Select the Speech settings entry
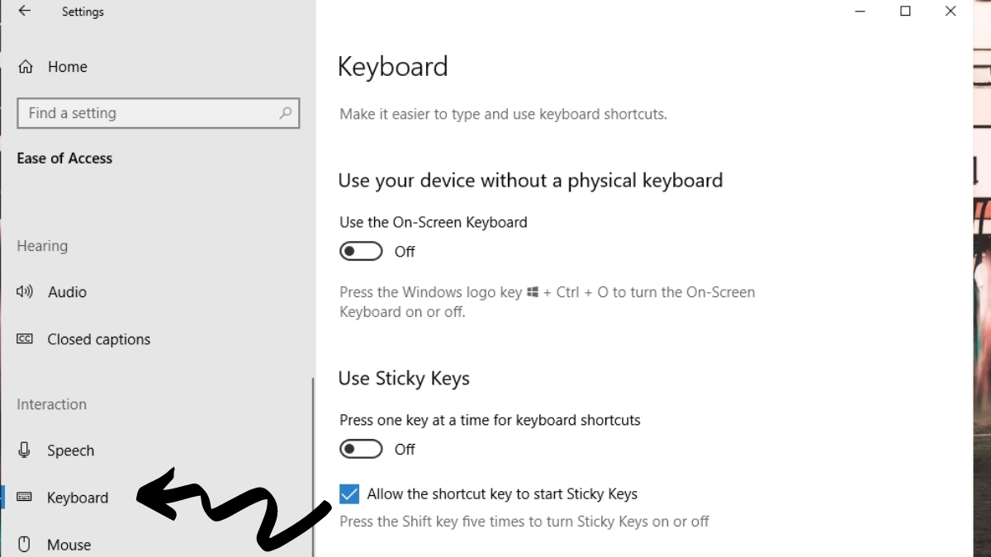This screenshot has height=557, width=991. point(70,451)
